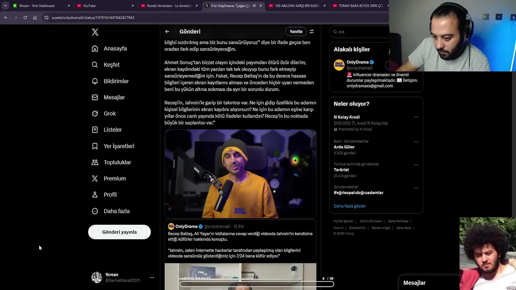This screenshot has width=516, height=290.
Task: Click browser forward arrow
Action: 15,18
